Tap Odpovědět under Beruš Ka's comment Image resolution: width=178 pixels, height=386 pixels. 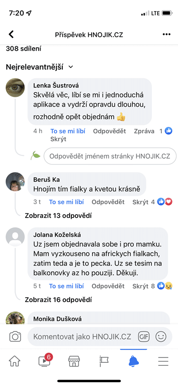[108, 202]
